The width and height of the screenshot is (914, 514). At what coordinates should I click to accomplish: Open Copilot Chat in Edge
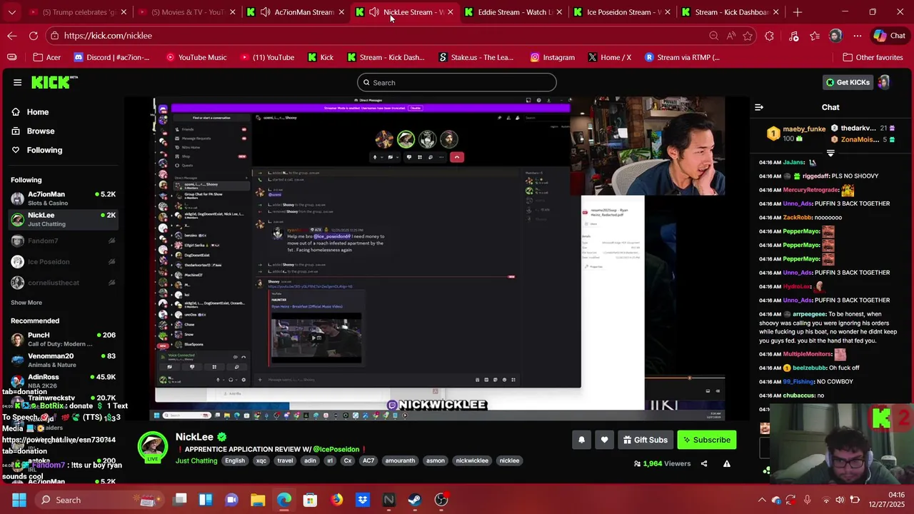click(890, 36)
